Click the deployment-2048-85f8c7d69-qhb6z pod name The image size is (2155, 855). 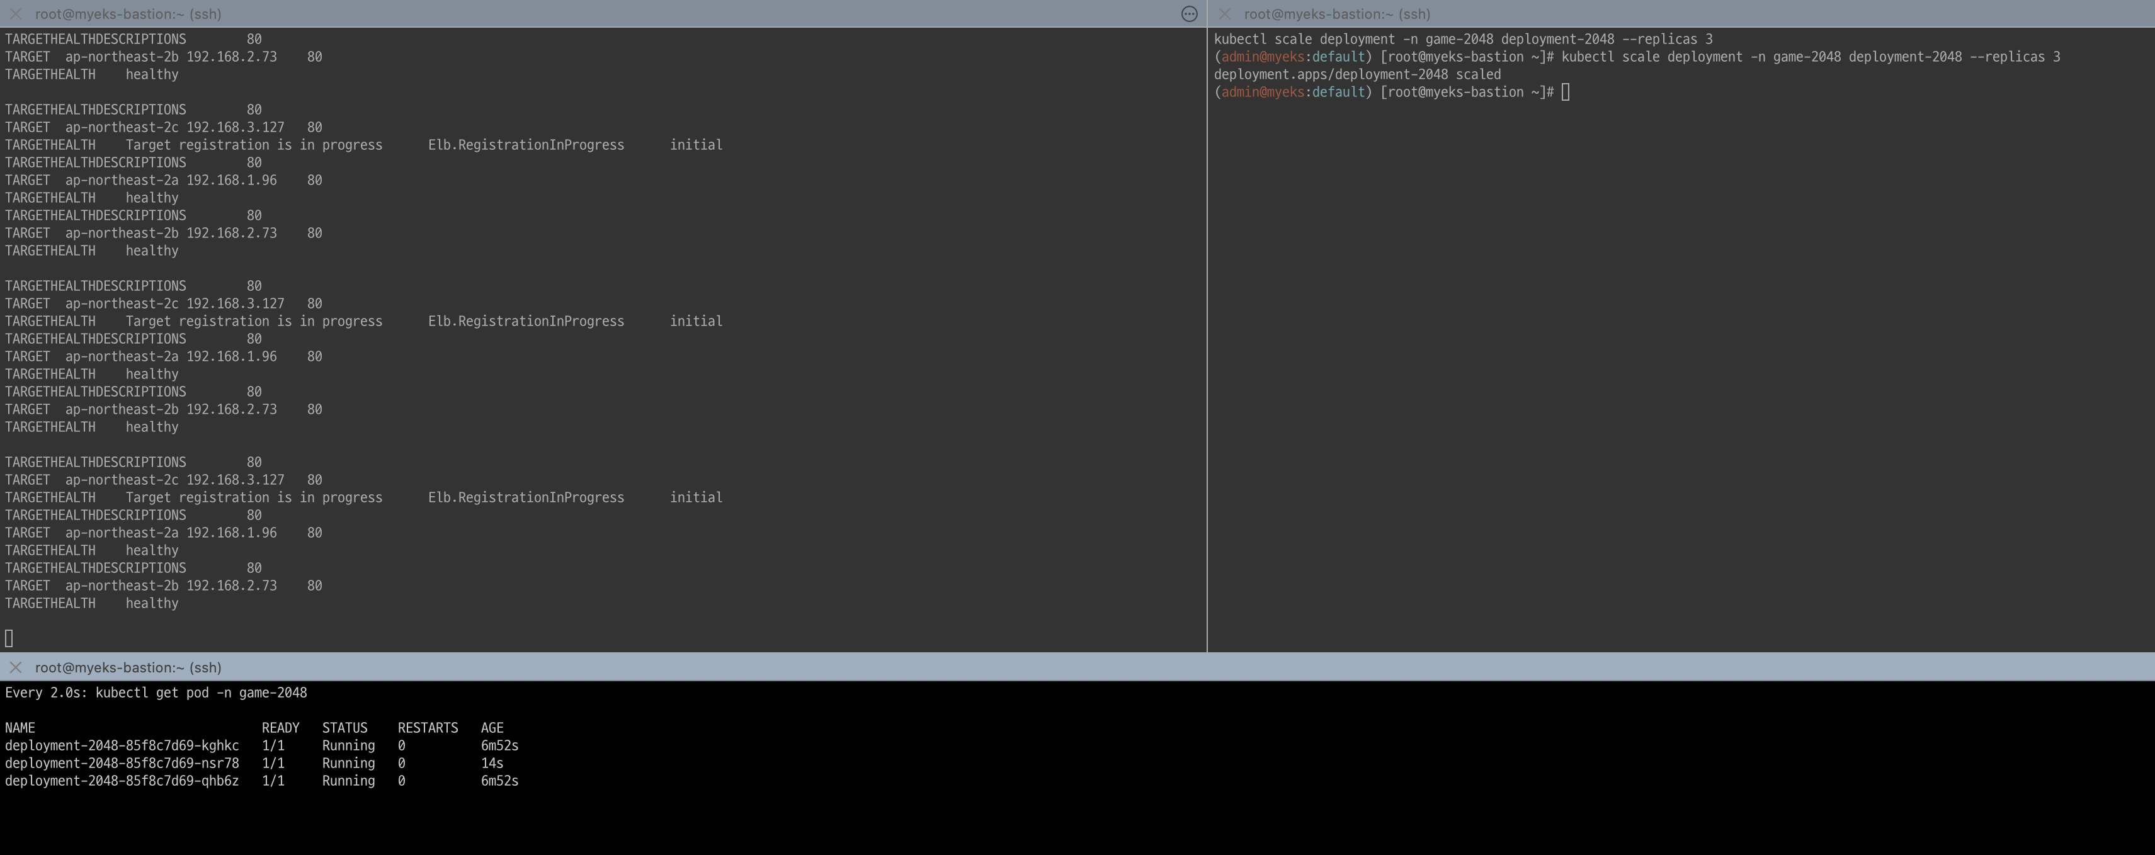[122, 781]
